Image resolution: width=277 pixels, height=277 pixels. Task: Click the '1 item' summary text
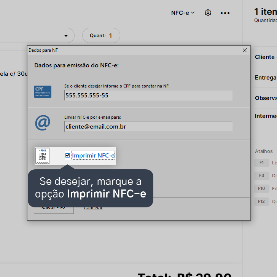[266, 12]
